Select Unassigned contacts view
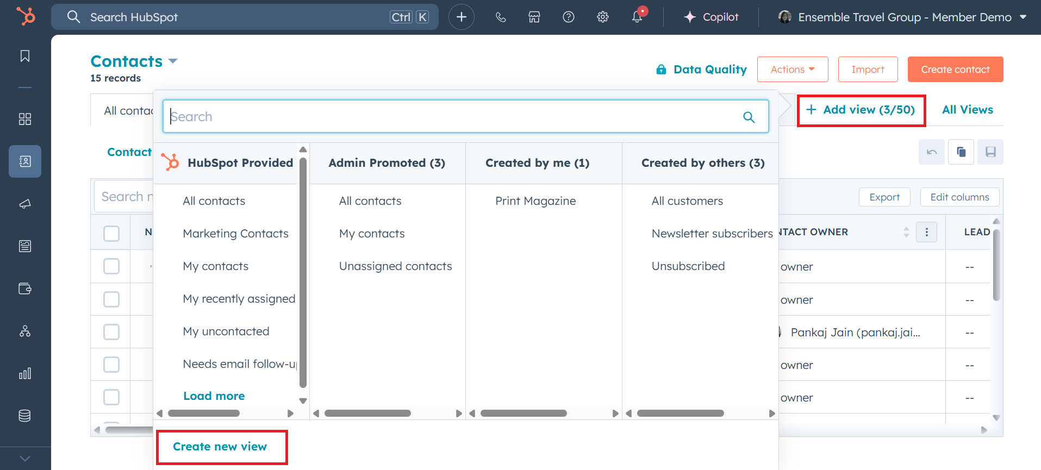 [396, 266]
